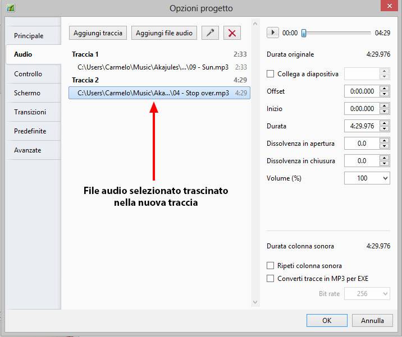Screen dimensions: 402x337
Task: Enable Converti tracce in MP3 per EXE
Action: pyautogui.click(x=271, y=279)
